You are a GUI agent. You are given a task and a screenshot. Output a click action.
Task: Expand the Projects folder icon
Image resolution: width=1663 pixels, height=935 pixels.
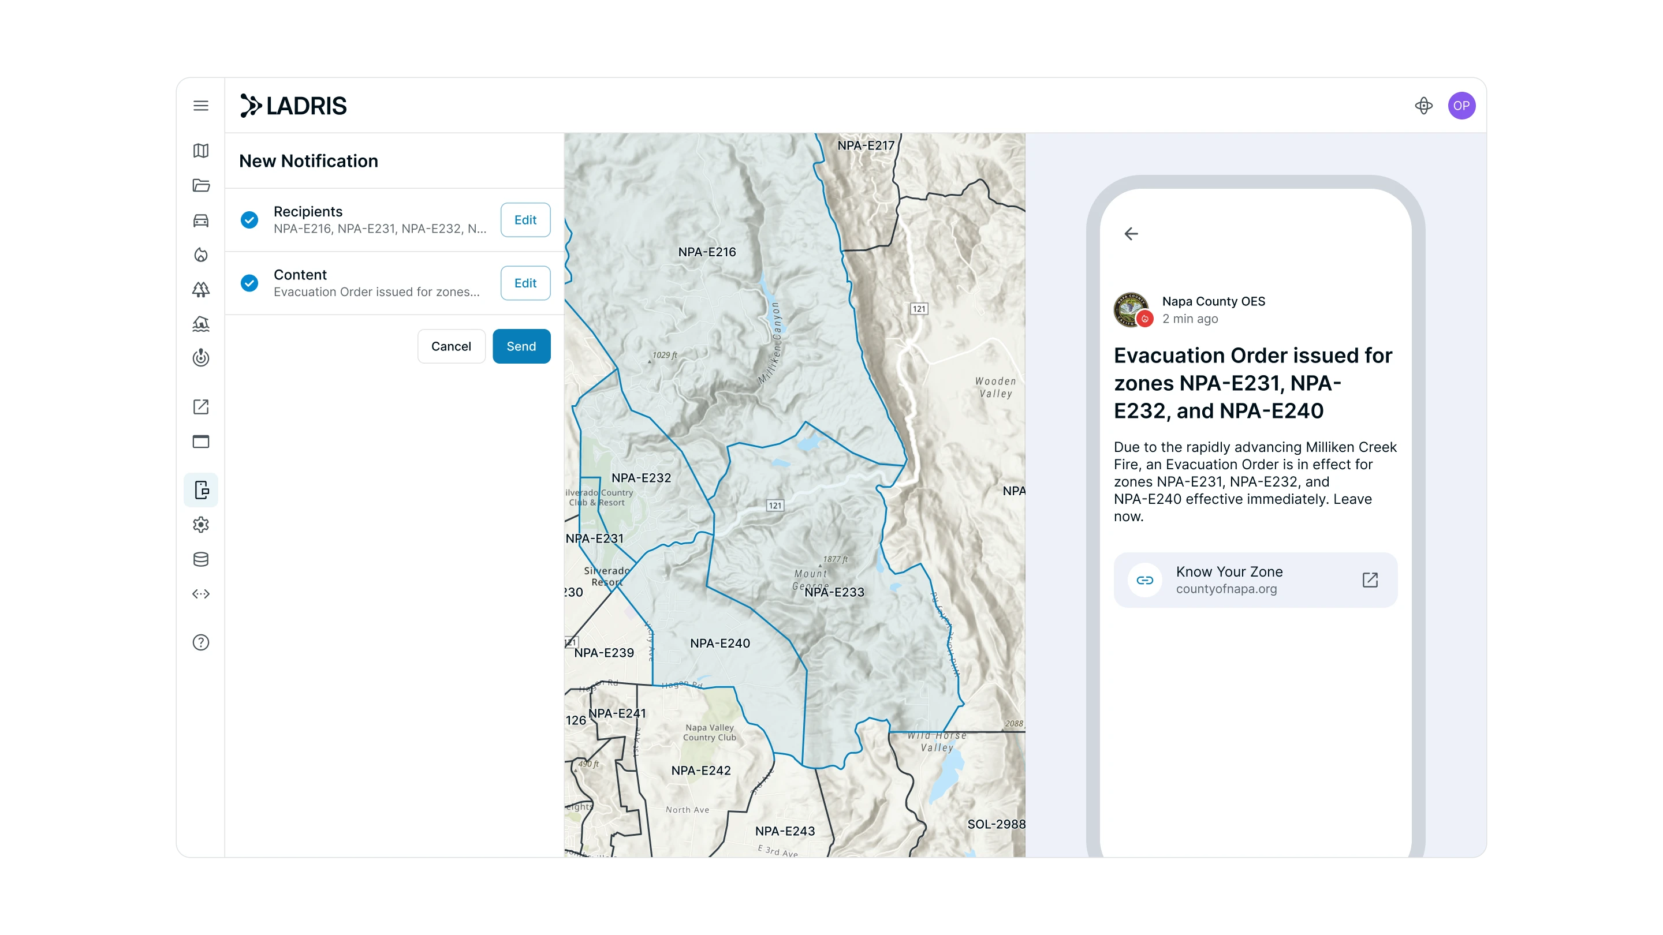click(201, 186)
